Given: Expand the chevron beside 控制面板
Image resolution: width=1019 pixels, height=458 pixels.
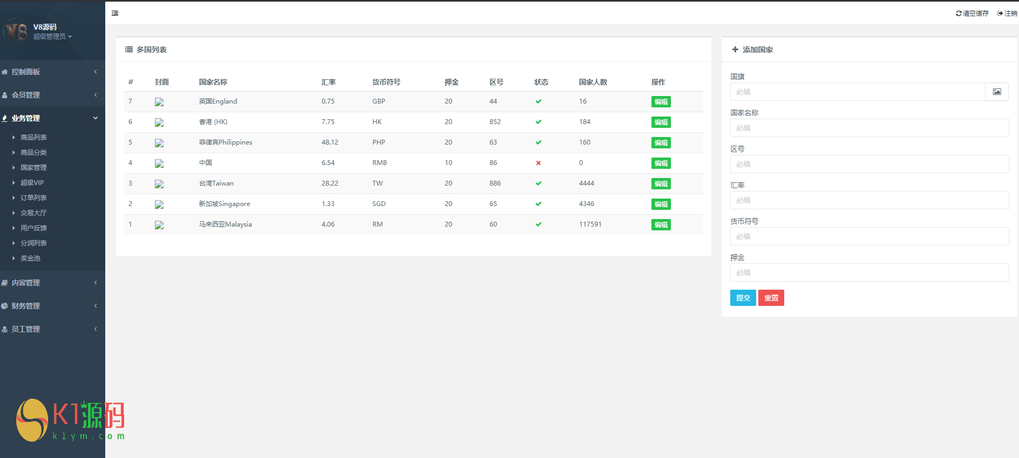Looking at the screenshot, I should coord(96,72).
